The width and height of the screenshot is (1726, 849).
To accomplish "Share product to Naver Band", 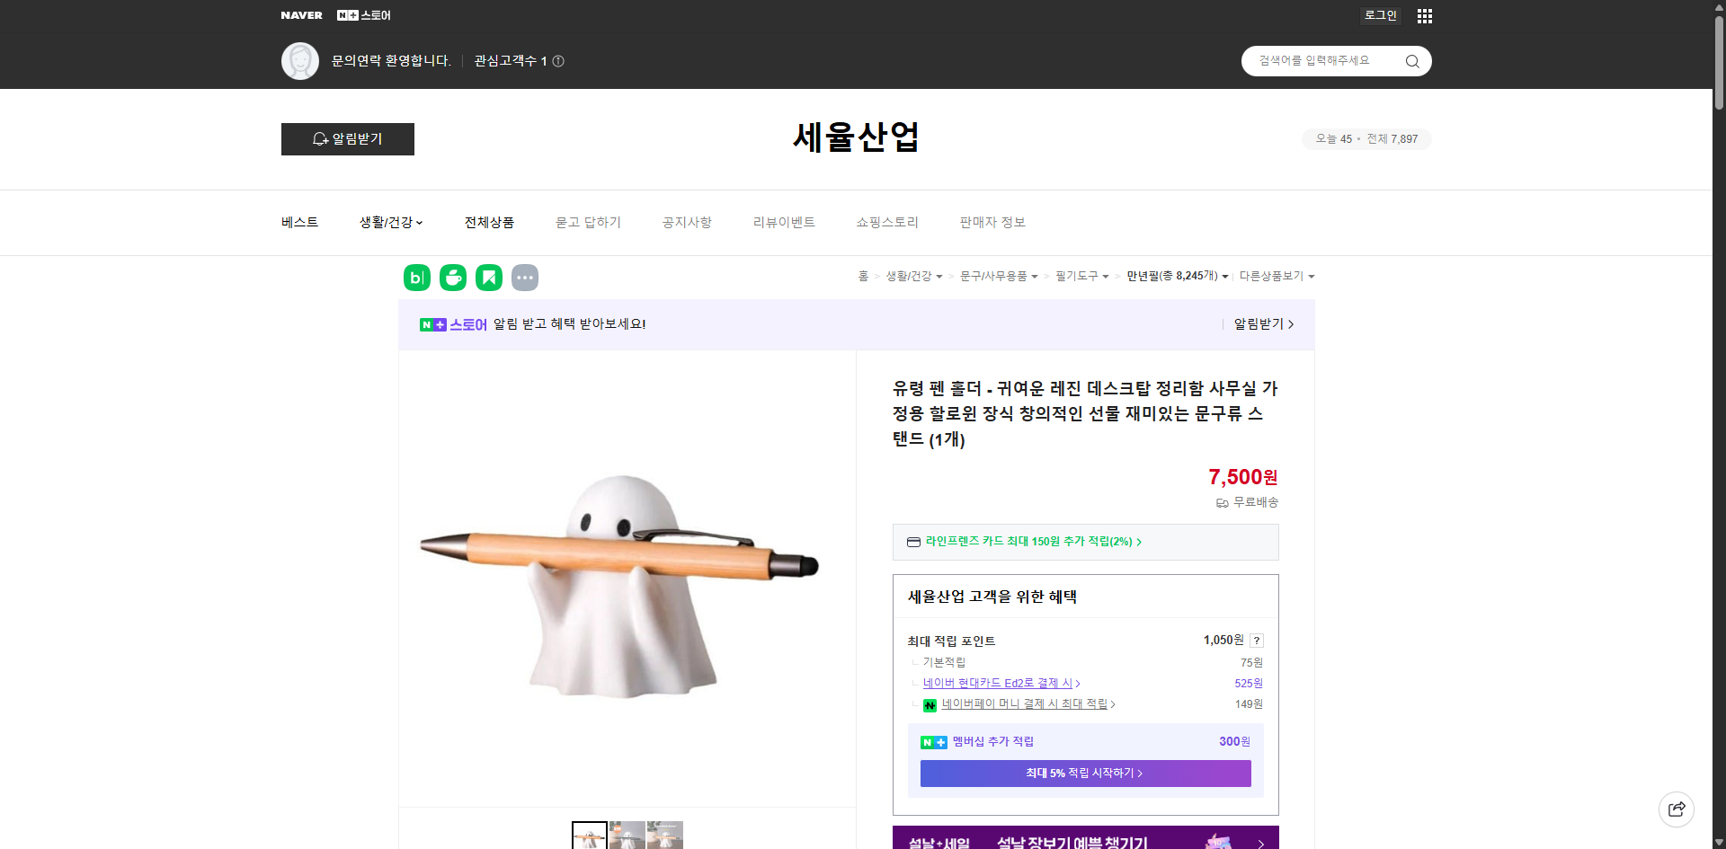I will [416, 278].
